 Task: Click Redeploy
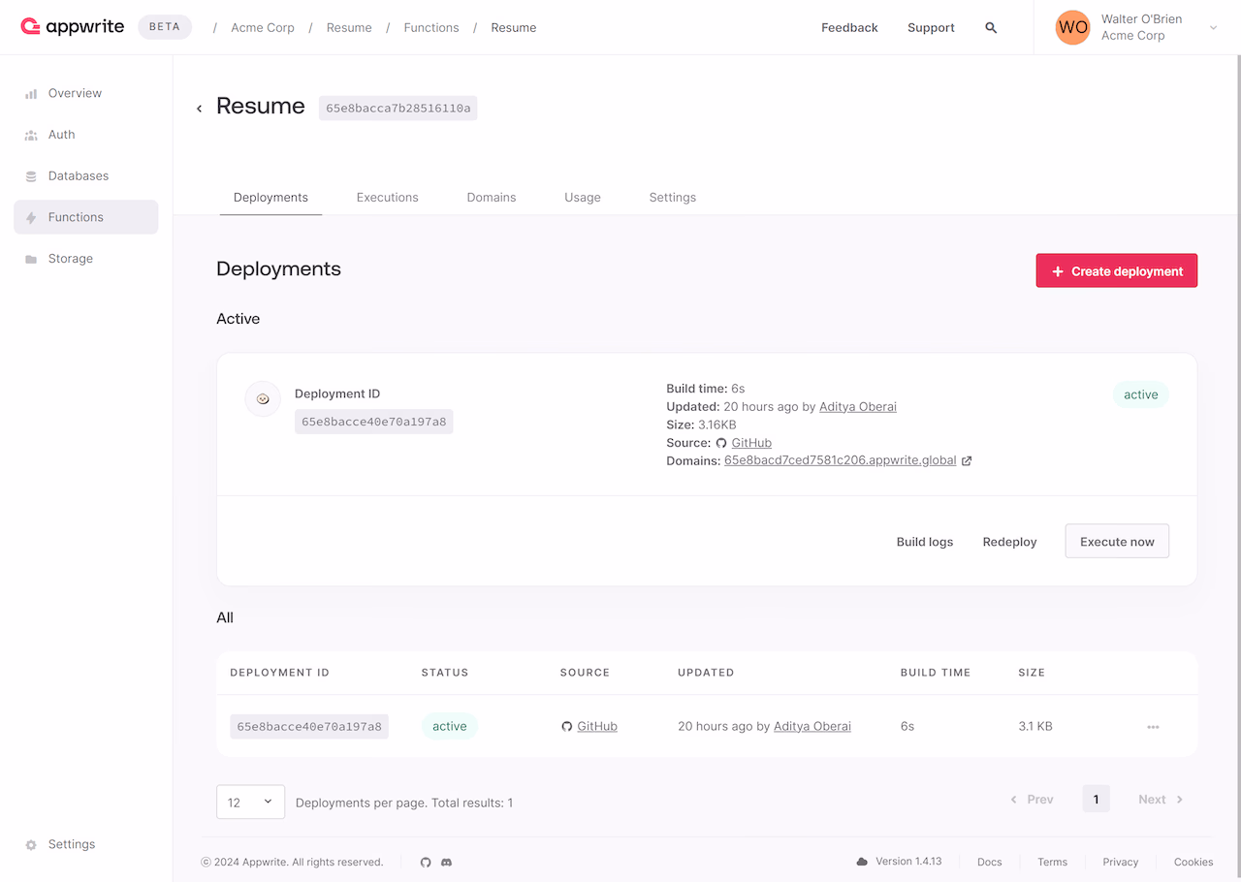click(1010, 542)
